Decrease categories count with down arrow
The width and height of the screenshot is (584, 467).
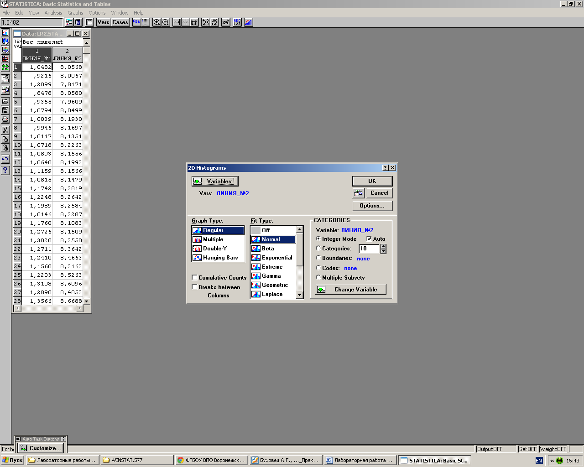click(x=383, y=251)
